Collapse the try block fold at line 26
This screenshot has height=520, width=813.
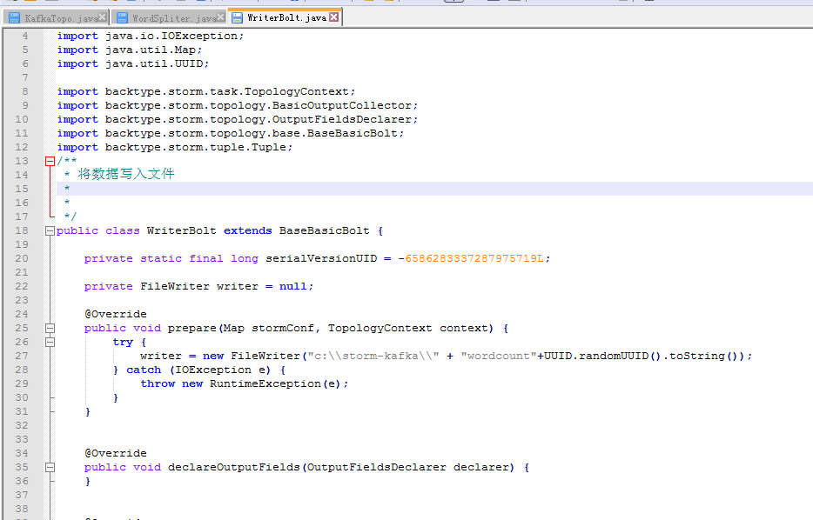tap(50, 343)
